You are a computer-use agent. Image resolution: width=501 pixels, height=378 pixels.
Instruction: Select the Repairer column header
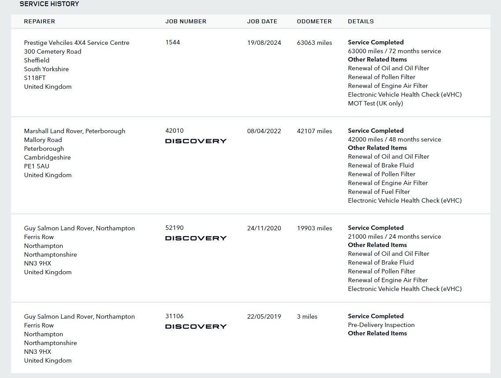coord(40,22)
